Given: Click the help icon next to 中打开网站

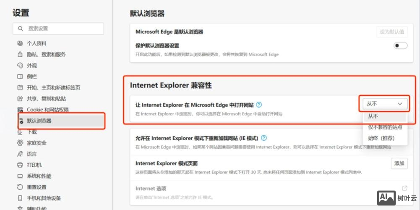Looking at the screenshot, I should 259,105.
